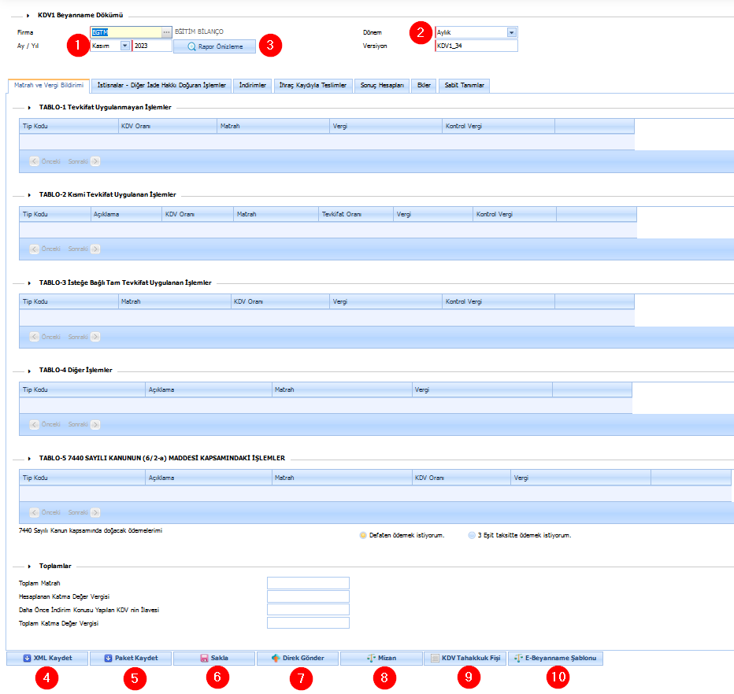Go to next page in TABLO-5 pager

pos(95,512)
